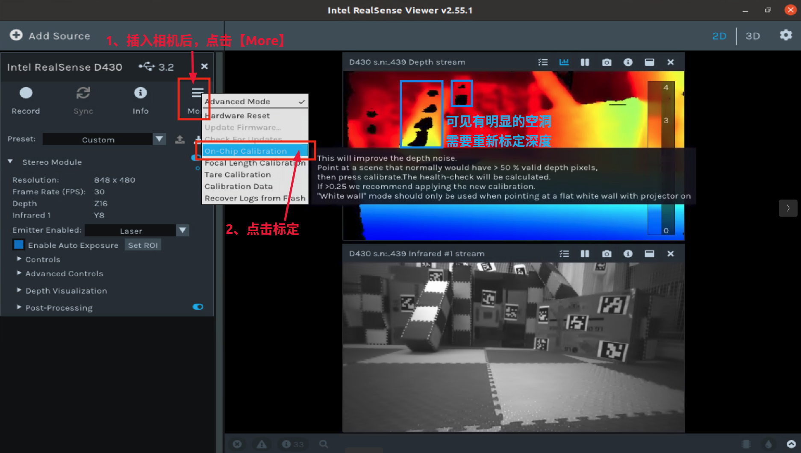801x453 pixels.
Task: Open the Preset Custom dropdown
Action: point(159,139)
